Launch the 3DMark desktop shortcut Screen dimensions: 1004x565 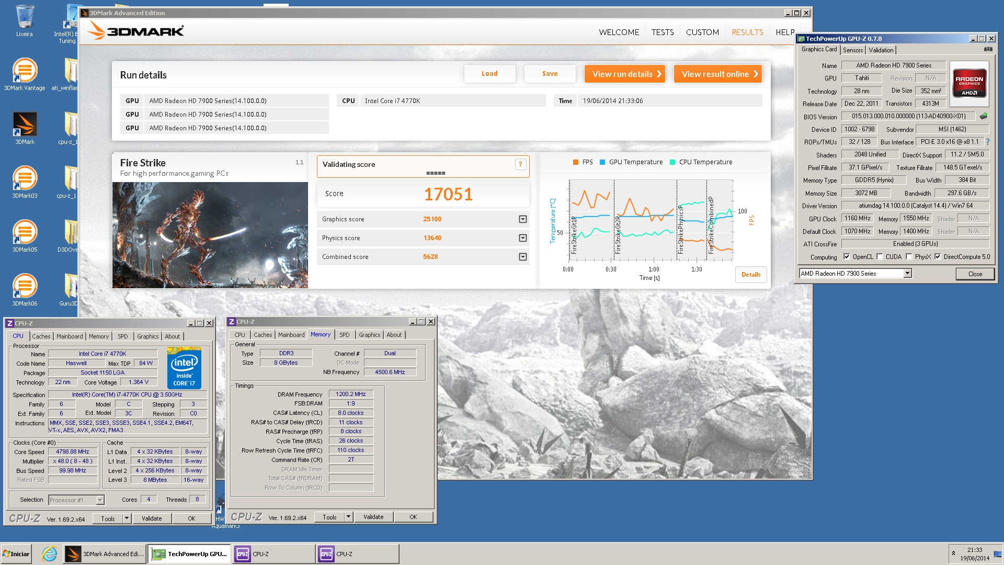pos(24,129)
